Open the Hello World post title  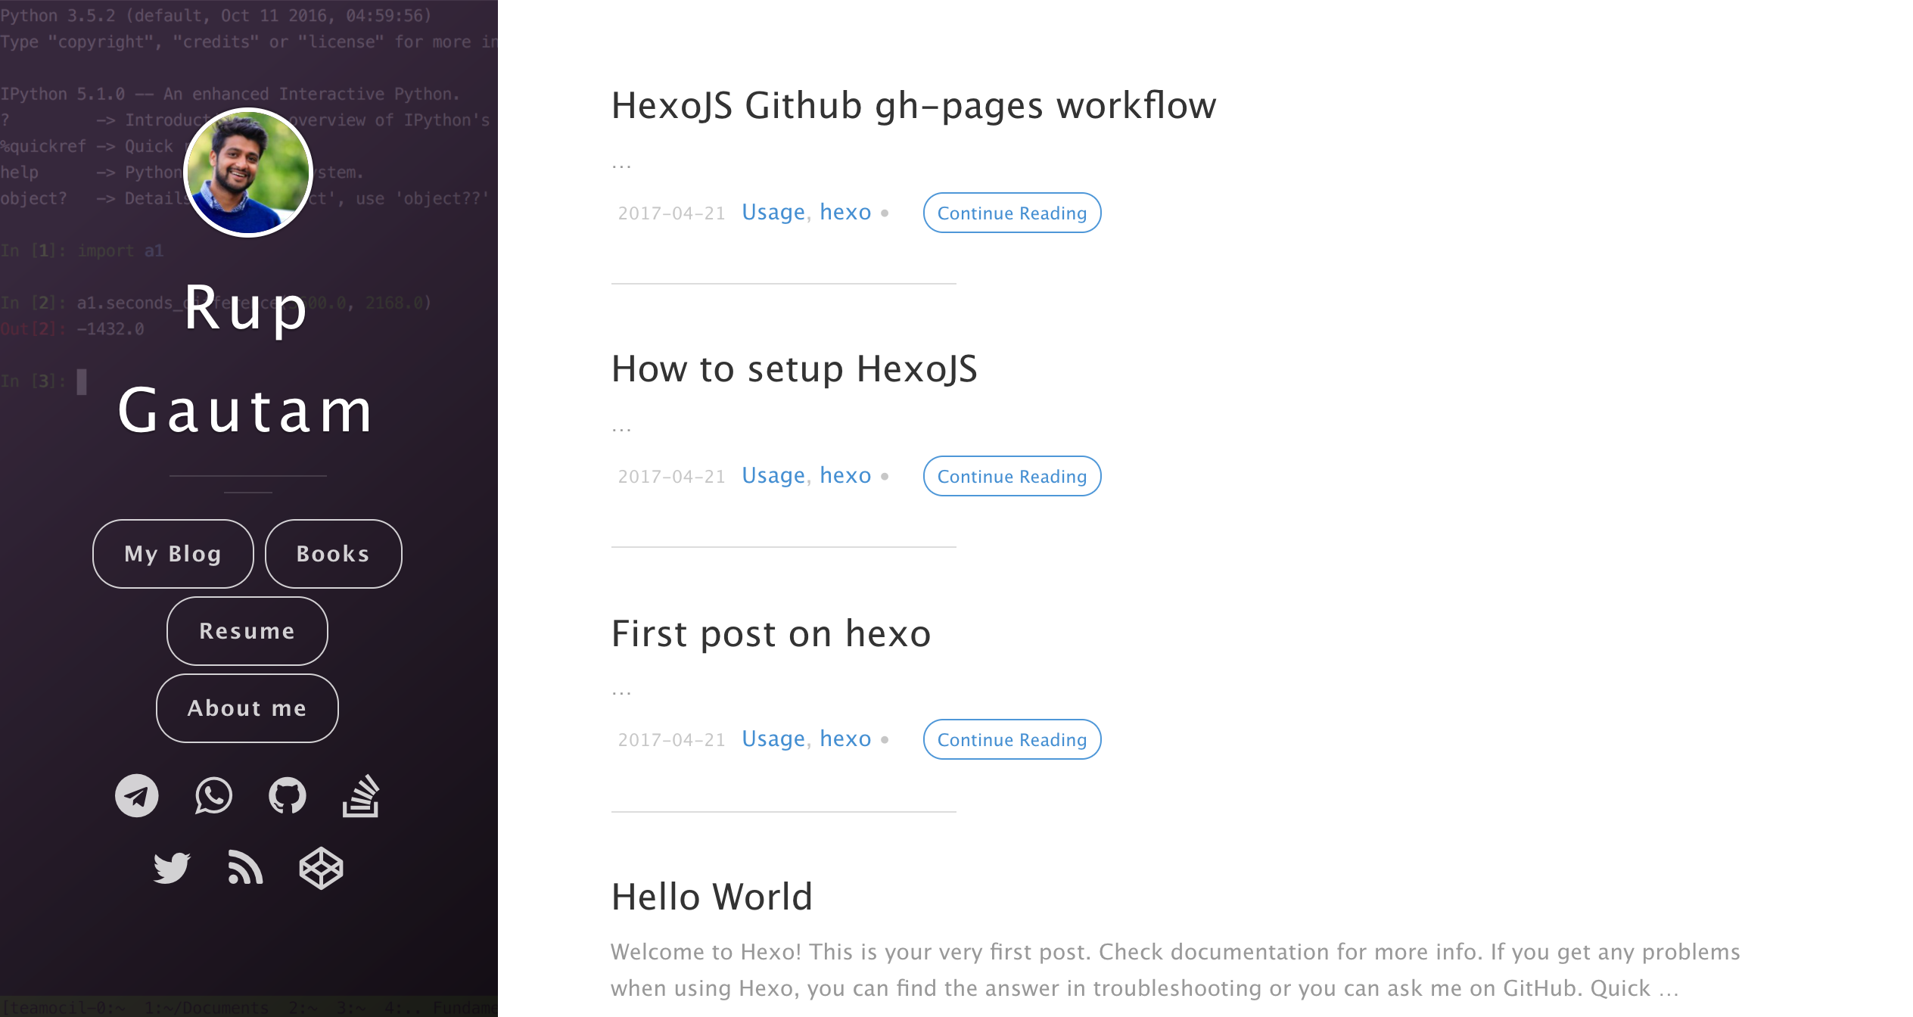pyautogui.click(x=712, y=897)
